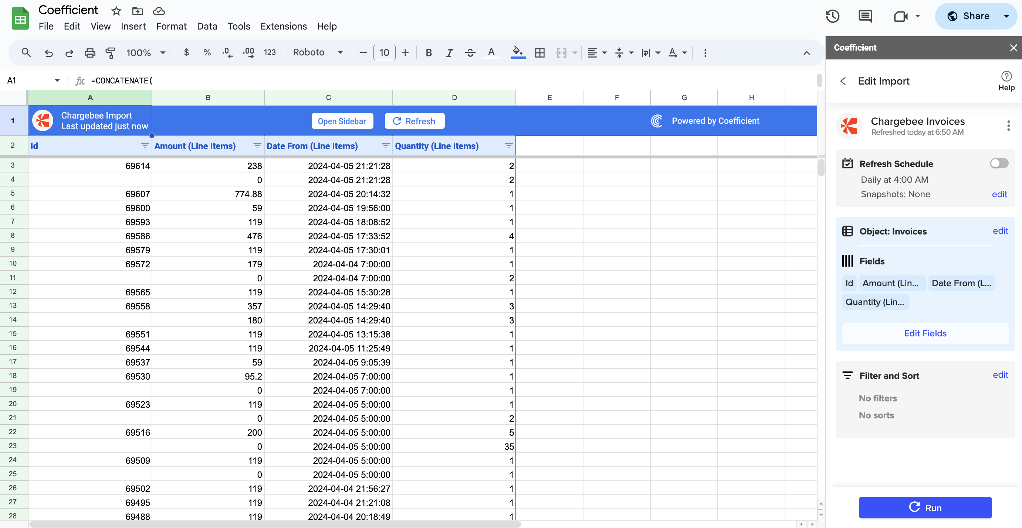Toggle filter on Date From column
The width and height of the screenshot is (1022, 528).
tap(385, 146)
